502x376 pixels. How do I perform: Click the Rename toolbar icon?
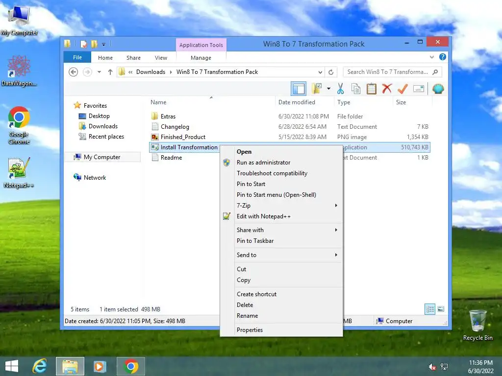click(x=419, y=89)
